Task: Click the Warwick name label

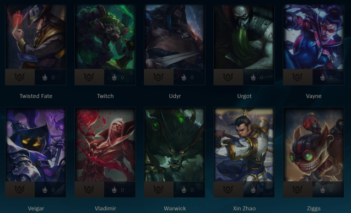Action: click(x=175, y=209)
